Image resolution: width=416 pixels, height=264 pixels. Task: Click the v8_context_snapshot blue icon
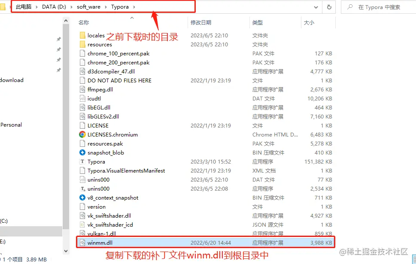coord(82,197)
